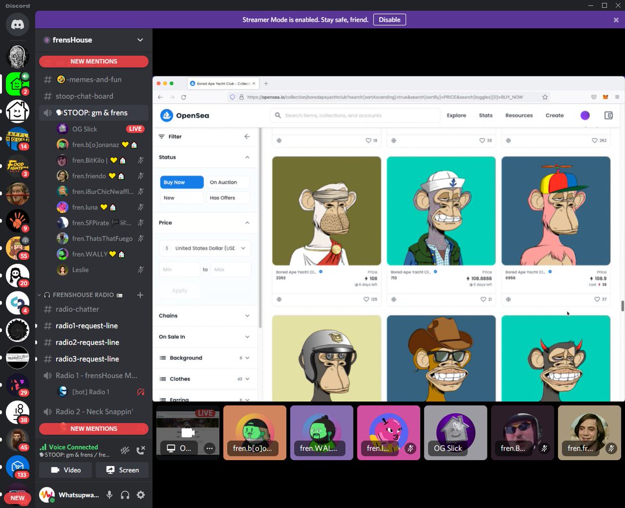Select STOOP: gm & frens voice channel
The image size is (625, 508).
(x=94, y=113)
